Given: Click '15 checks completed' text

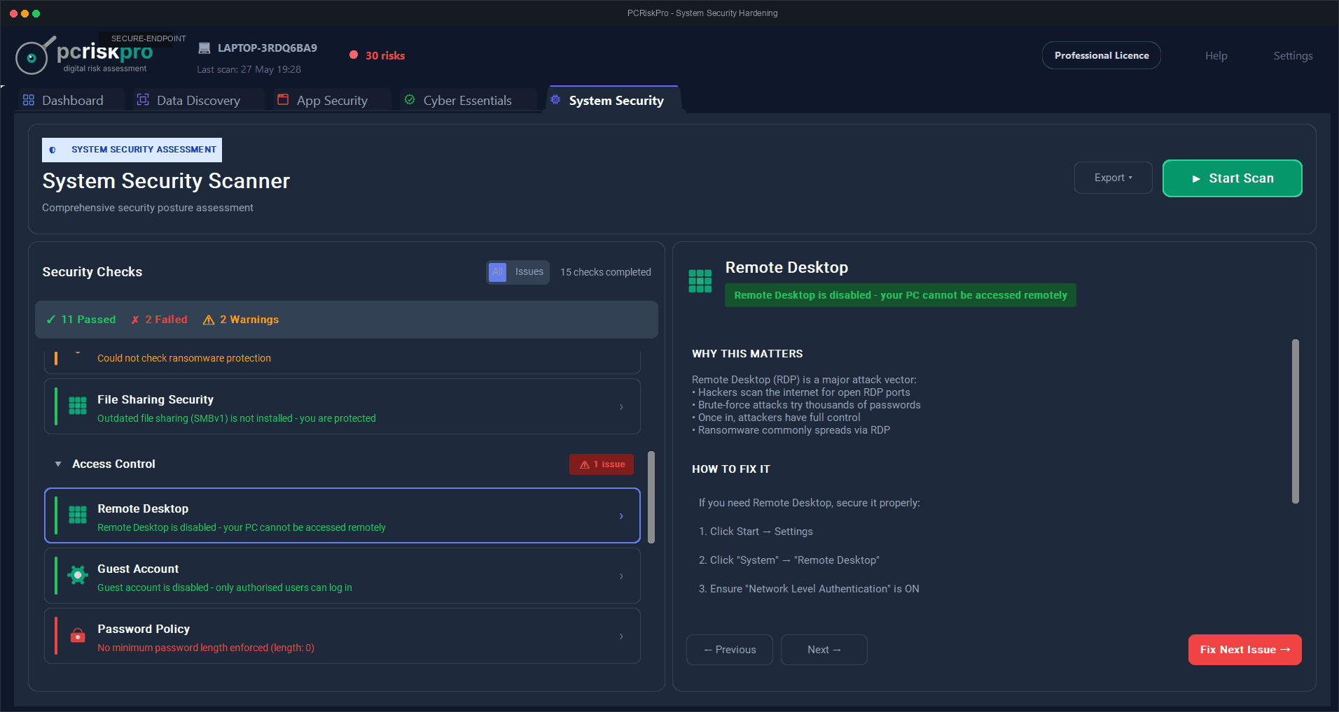Looking at the screenshot, I should pyautogui.click(x=606, y=272).
